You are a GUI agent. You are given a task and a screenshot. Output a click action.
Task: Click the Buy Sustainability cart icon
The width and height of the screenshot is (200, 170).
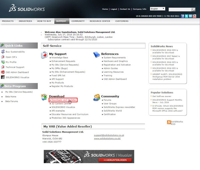click(x=3, y=52)
